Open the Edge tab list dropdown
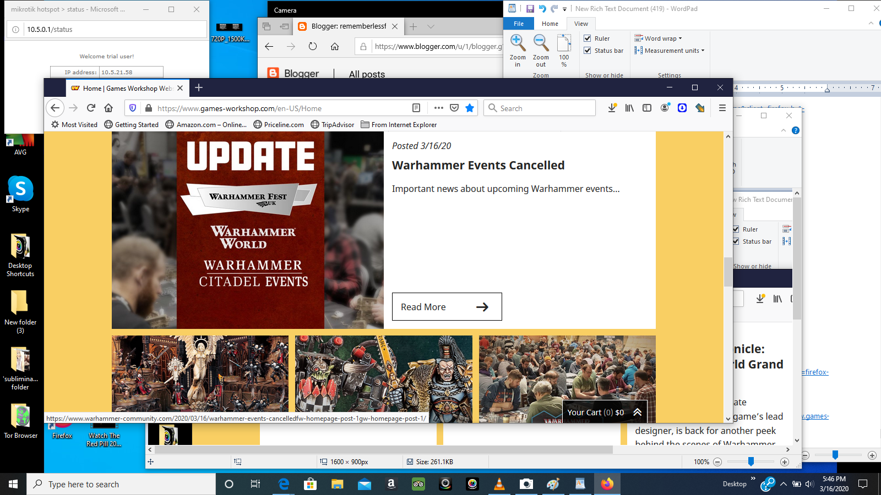The height and width of the screenshot is (495, 881). 431,26
